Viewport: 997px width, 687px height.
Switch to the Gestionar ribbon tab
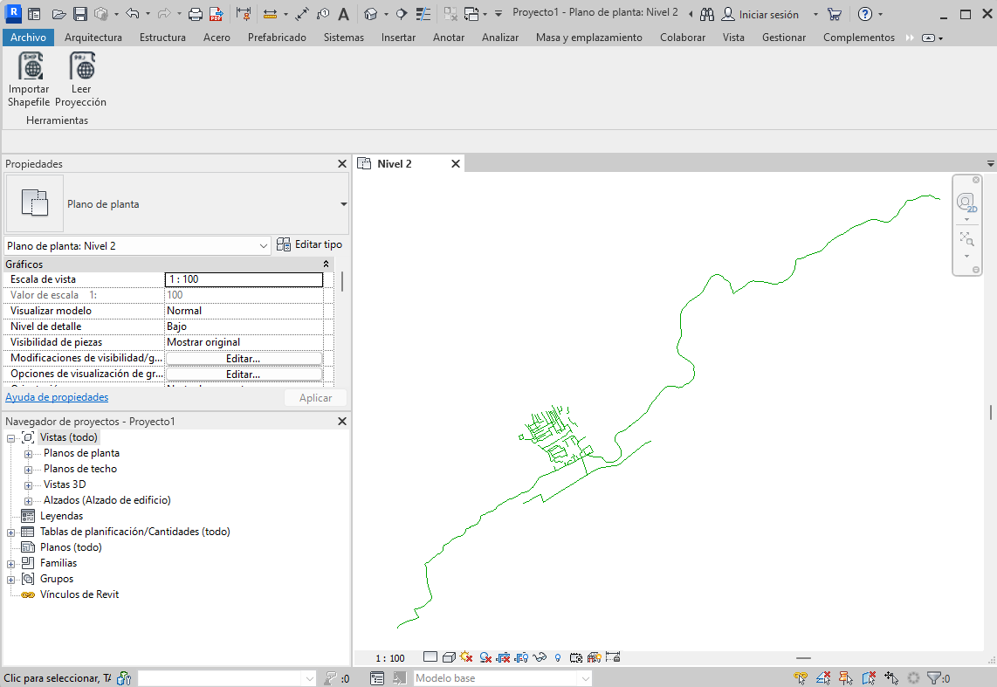click(783, 38)
